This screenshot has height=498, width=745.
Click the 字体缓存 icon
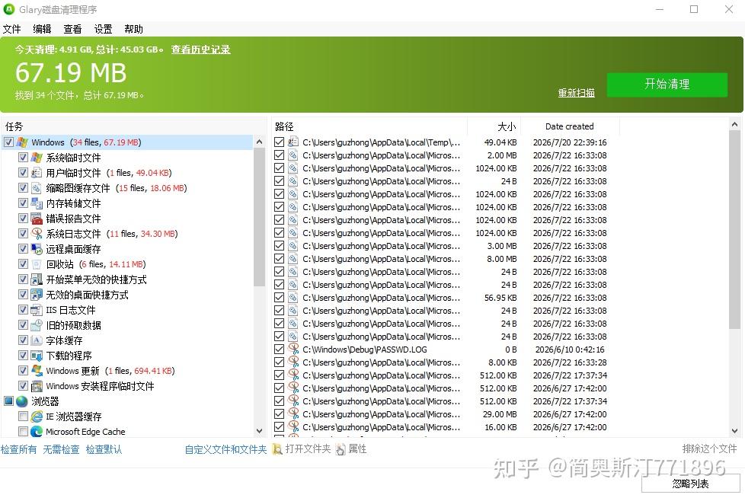(37, 340)
